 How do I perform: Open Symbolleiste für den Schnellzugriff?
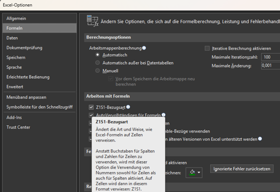tap(40, 107)
